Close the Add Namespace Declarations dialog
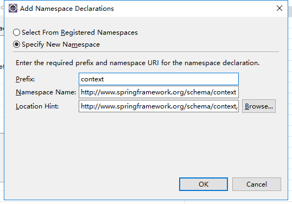Screen dimensions: 292x204 tap(280, 8)
